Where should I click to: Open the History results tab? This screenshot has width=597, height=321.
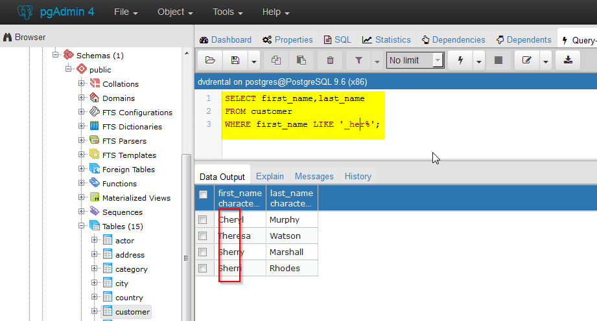[x=358, y=177]
